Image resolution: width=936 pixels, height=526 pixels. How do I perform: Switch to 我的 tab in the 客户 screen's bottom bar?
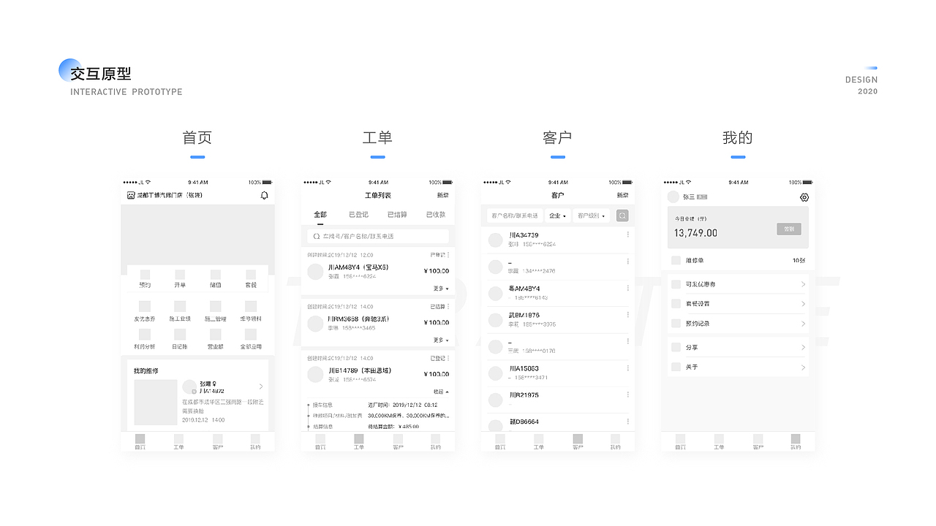tap(615, 441)
